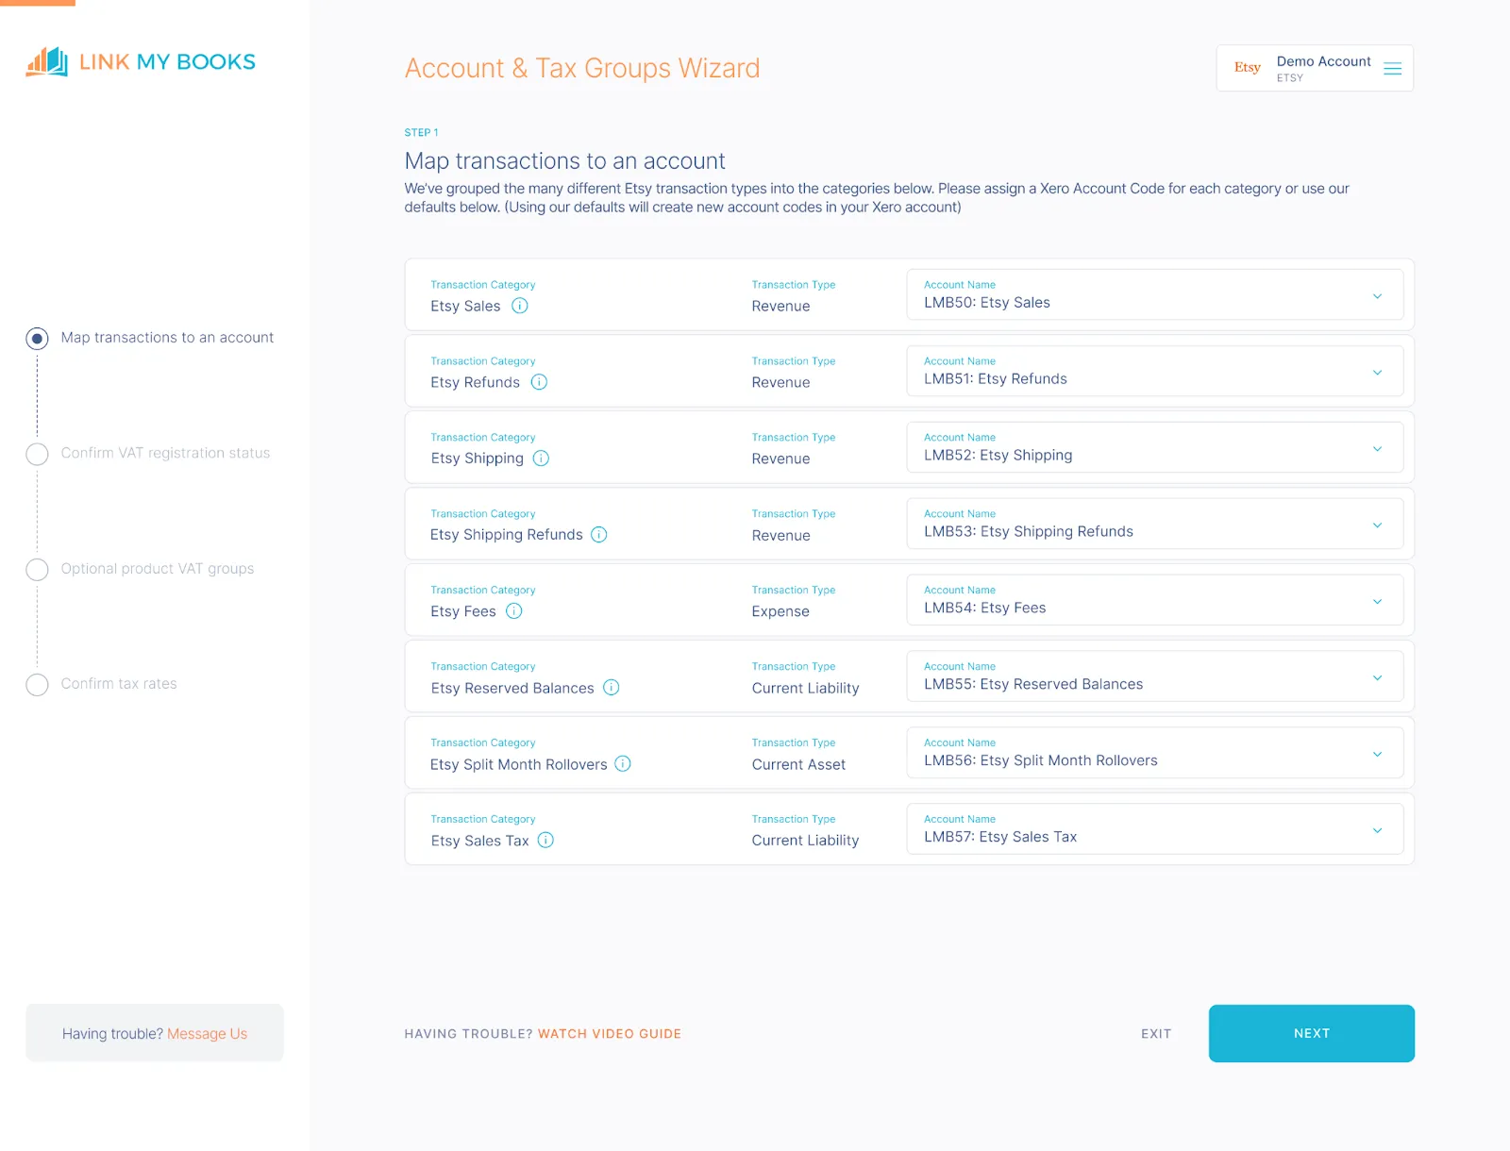
Task: Expand the LMB51: Etsy Refunds account dropdown
Action: pyautogui.click(x=1154, y=372)
